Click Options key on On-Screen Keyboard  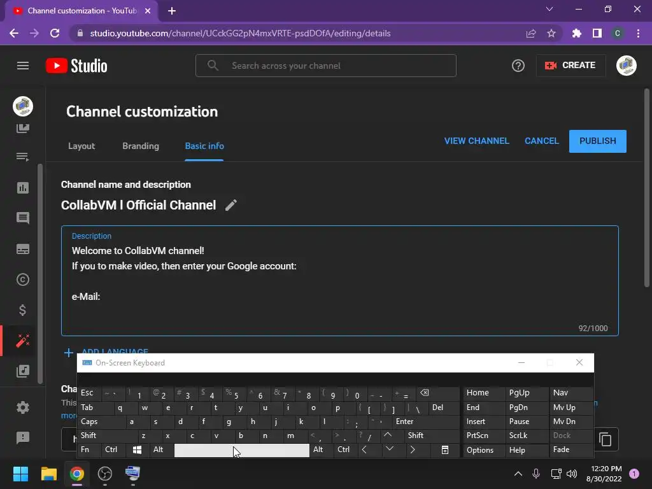click(x=484, y=450)
